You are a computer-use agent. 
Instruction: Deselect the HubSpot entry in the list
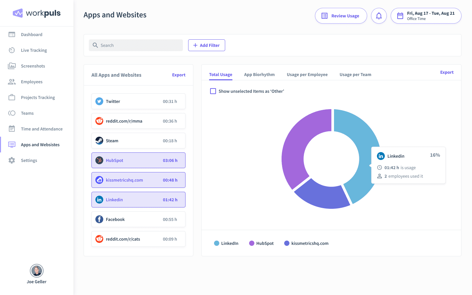point(138,160)
